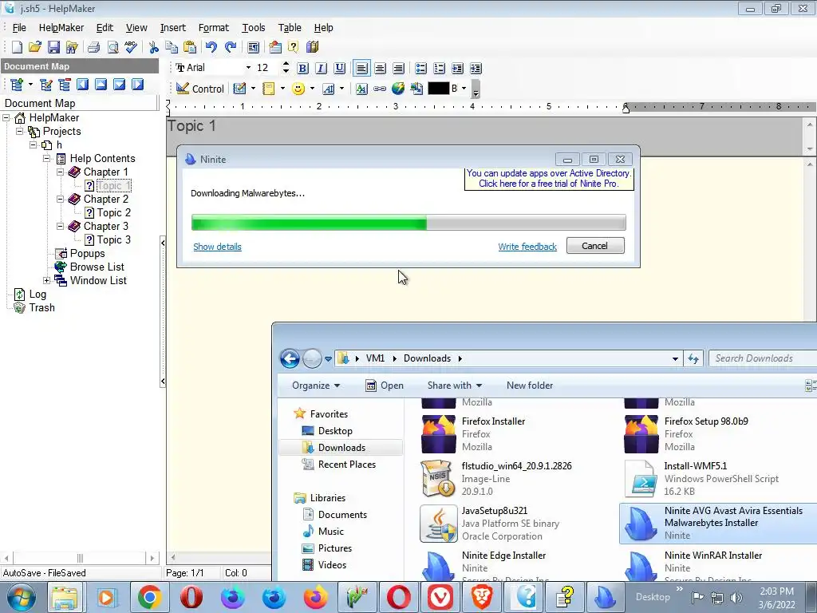Screen dimensions: 817x613
Task: Toggle numbered list
Action: (x=440, y=69)
